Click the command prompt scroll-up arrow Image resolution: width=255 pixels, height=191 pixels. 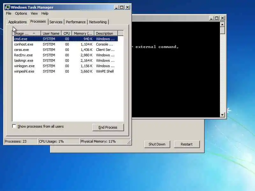(222, 25)
